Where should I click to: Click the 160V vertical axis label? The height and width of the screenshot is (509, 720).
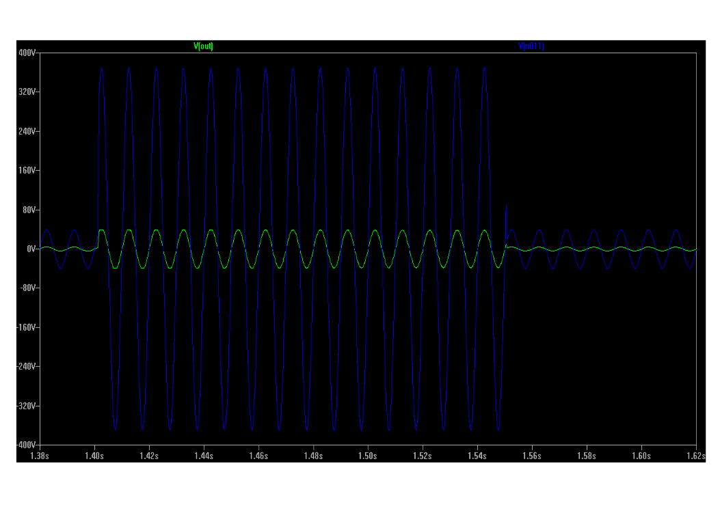point(27,171)
